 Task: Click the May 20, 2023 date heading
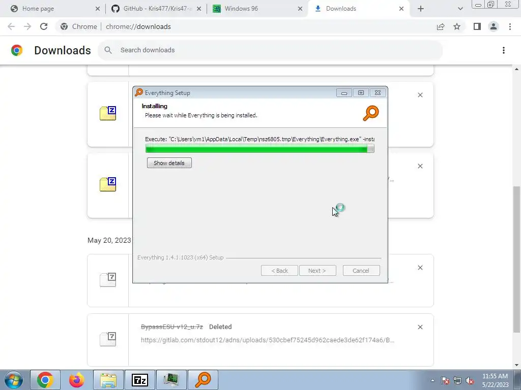(x=109, y=240)
